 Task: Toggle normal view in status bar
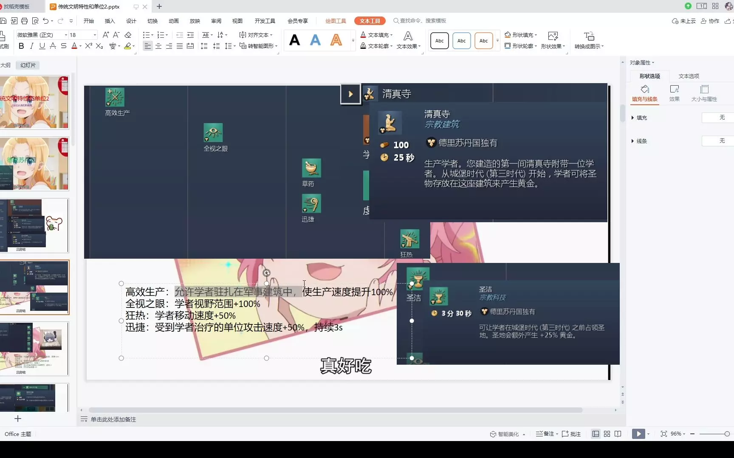tap(596, 434)
